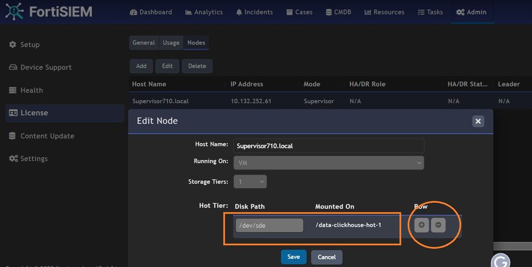
Task: Switch to the Nodes tab
Action: [x=196, y=43]
